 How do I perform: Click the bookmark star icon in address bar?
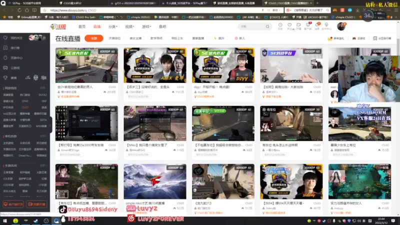pos(45,10)
